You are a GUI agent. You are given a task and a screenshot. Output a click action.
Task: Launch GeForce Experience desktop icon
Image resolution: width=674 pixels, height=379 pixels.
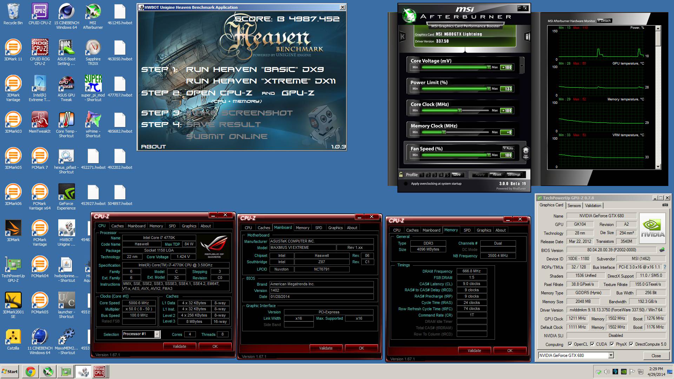coord(66,197)
